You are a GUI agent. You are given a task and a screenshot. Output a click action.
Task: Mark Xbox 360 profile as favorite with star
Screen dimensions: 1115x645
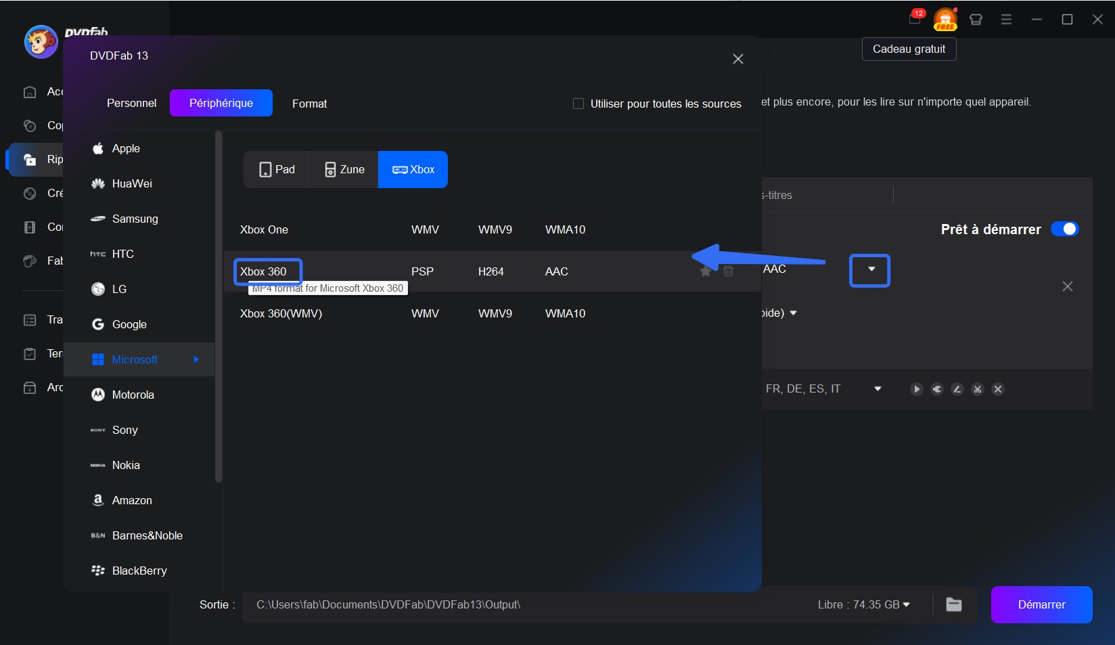(x=706, y=271)
